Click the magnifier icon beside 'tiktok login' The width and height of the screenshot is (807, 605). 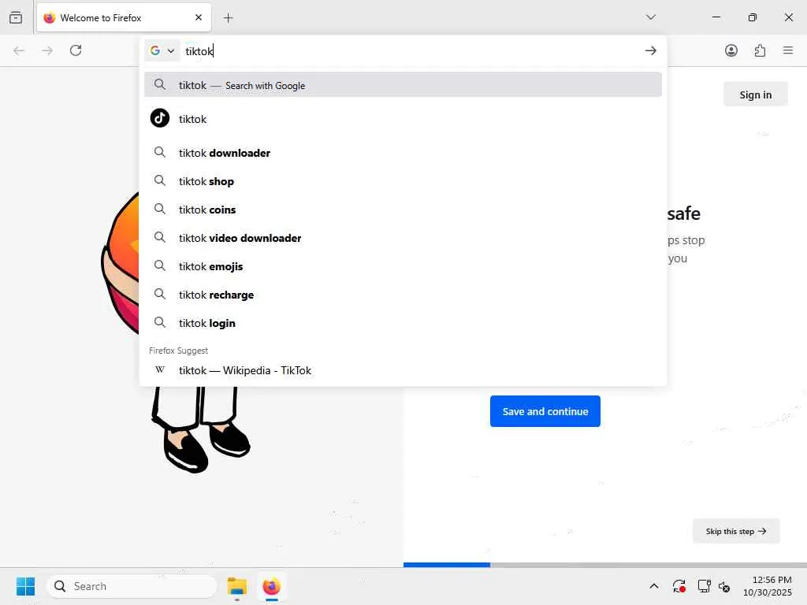click(160, 322)
